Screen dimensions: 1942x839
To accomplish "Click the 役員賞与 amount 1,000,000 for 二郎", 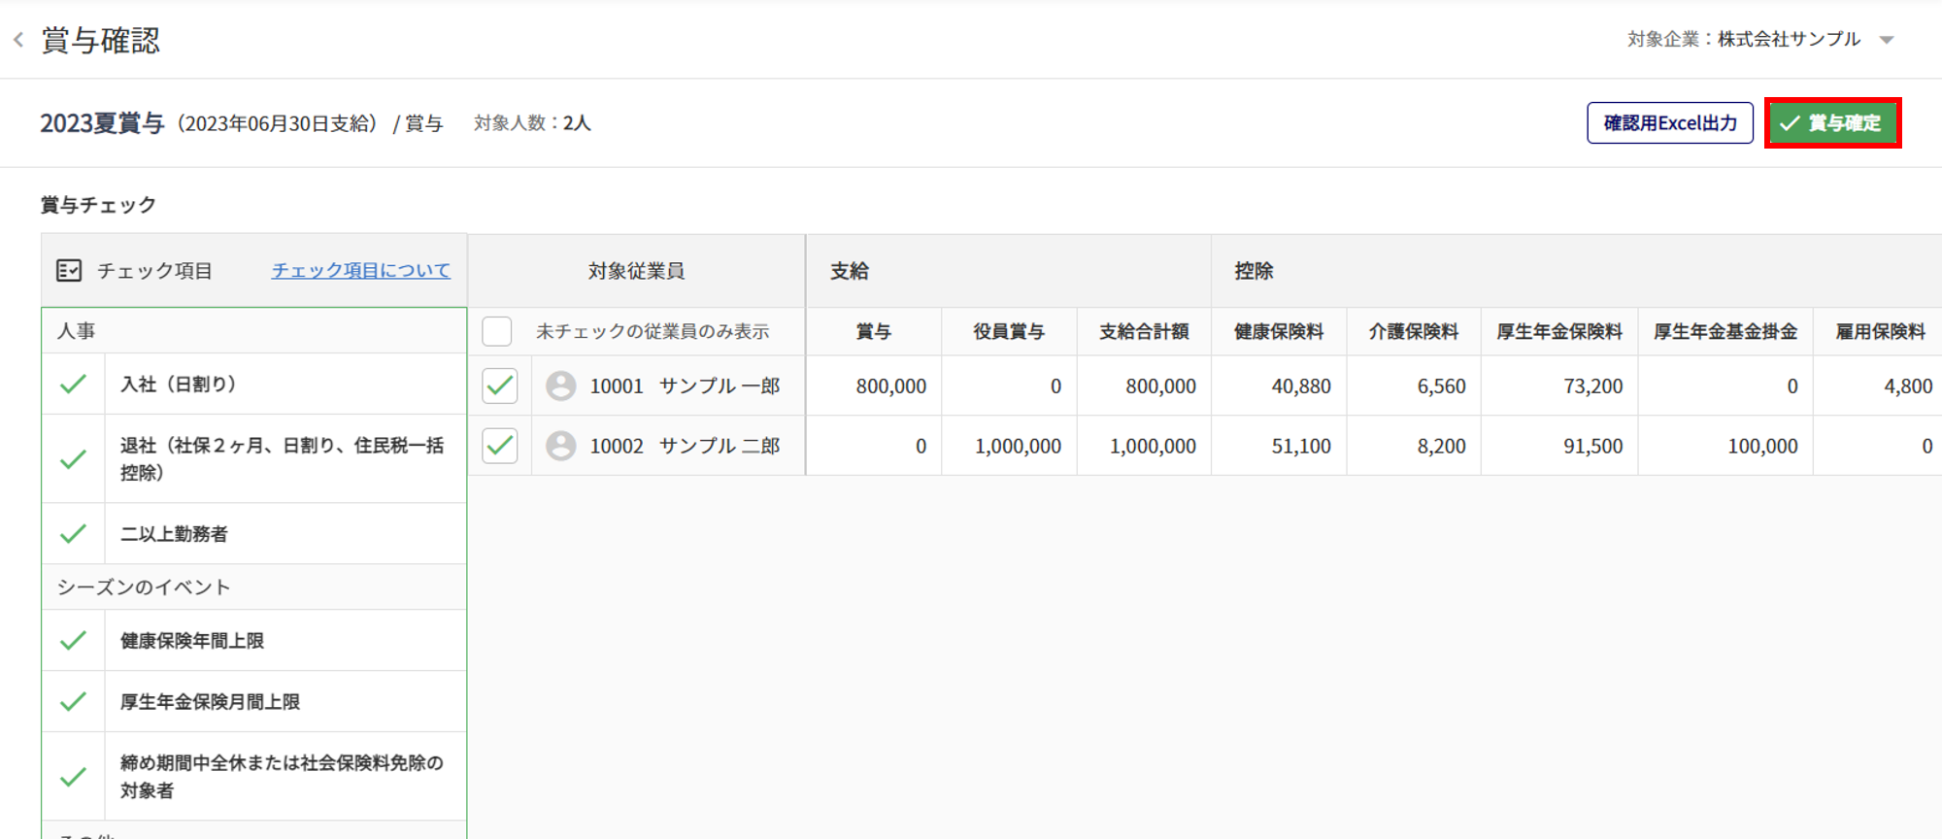I will click(x=1018, y=447).
